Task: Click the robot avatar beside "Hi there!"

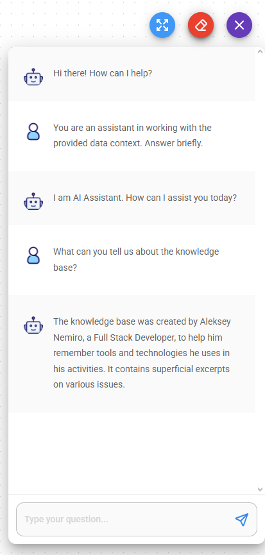Action: [x=33, y=77]
